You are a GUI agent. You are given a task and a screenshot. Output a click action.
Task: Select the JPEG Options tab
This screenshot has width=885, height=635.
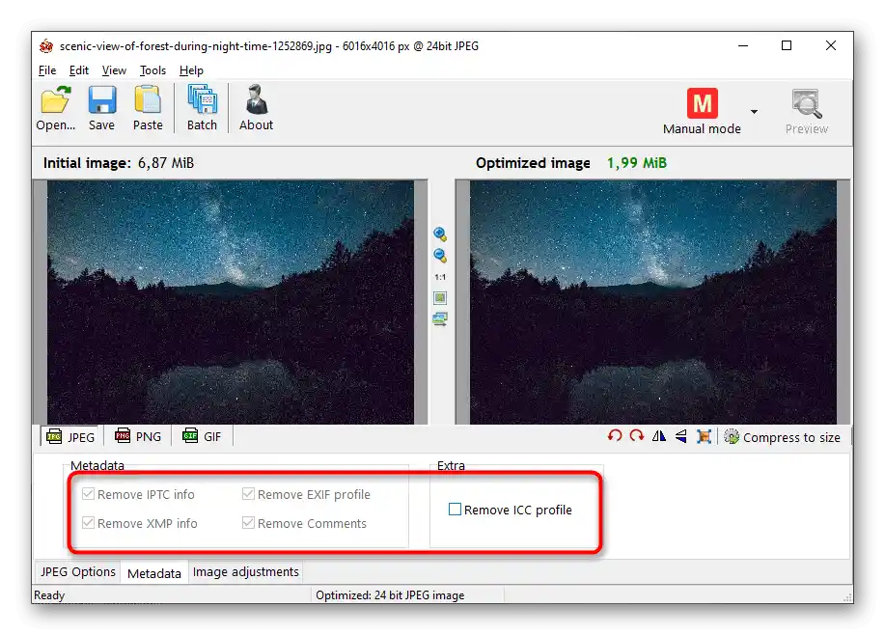click(x=78, y=571)
